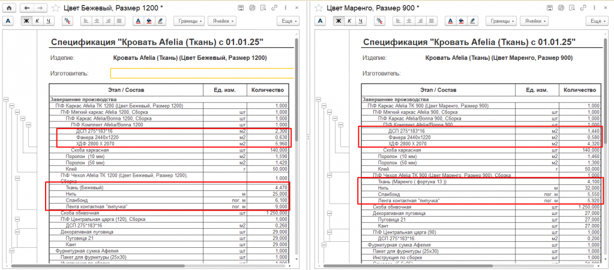Click the abc text-format icon in Цвет Бежевый window
Viewport: 614px width, 270px height.
point(67,21)
